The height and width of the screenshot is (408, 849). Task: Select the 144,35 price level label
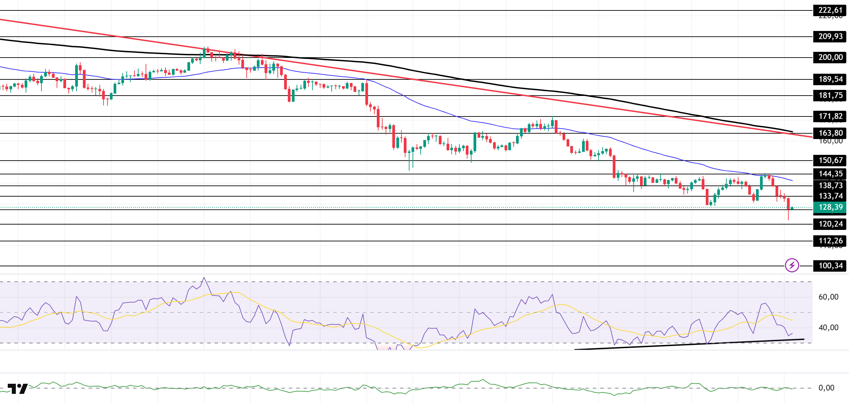pos(830,174)
